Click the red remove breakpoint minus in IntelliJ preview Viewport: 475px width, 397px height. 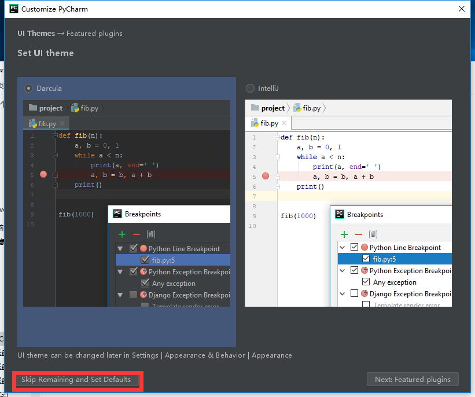pos(359,234)
